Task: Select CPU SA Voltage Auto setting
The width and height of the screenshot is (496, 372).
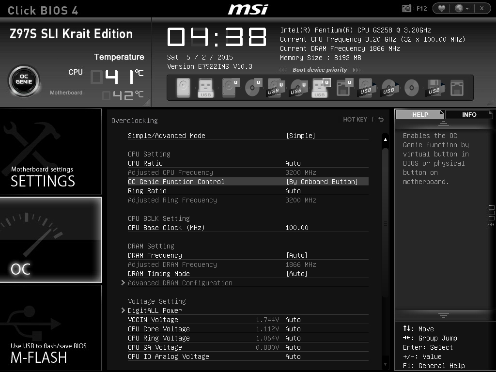Action: click(x=293, y=347)
